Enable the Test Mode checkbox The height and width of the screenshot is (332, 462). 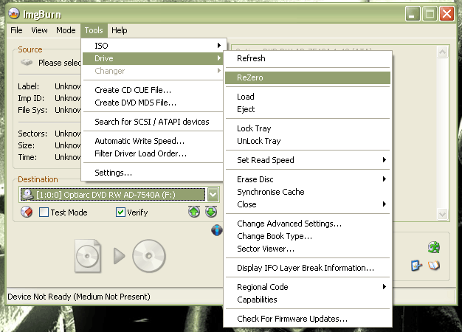44,212
